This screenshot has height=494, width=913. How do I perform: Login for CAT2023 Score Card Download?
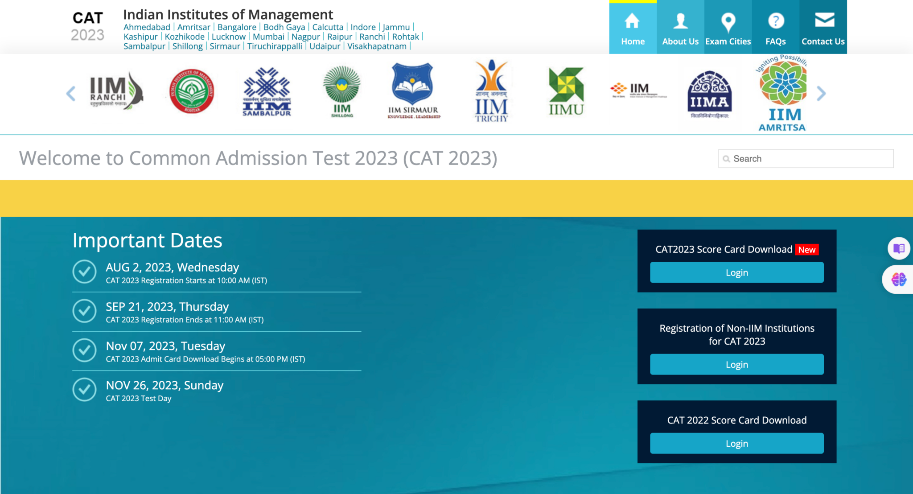tap(736, 272)
